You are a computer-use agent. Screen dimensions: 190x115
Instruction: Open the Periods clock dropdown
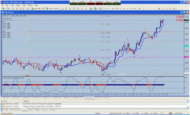pyautogui.click(x=96, y=8)
